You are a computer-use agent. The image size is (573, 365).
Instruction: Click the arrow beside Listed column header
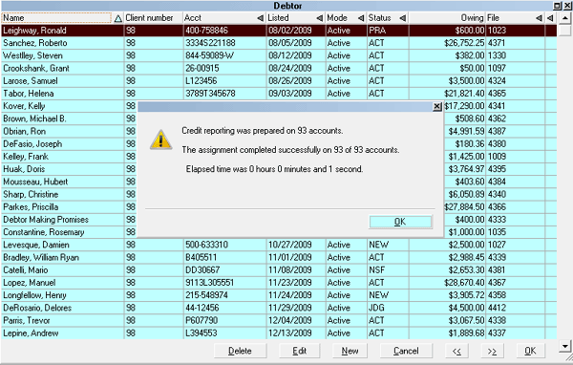pyautogui.click(x=320, y=18)
